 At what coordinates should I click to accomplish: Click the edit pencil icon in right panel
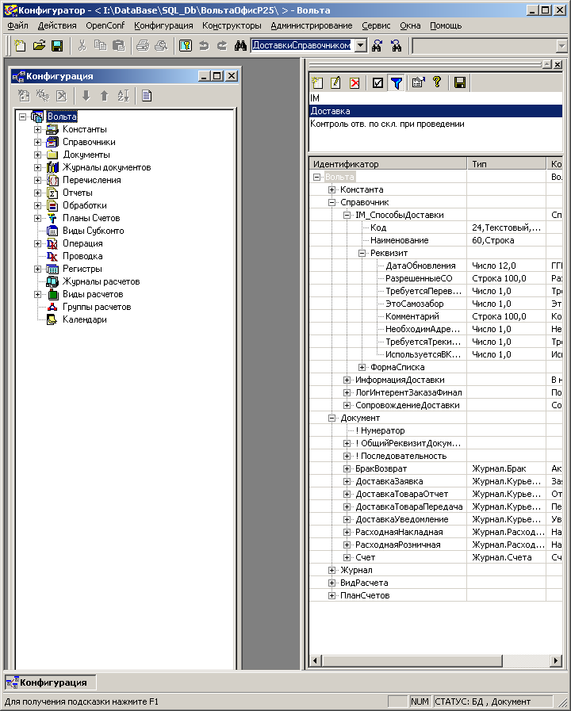(x=335, y=82)
